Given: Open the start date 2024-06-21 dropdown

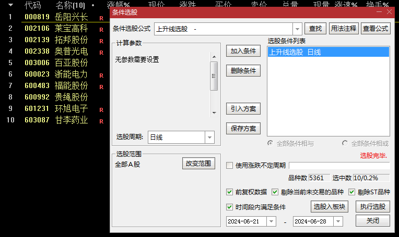Looking at the screenshot, I should 271,221.
